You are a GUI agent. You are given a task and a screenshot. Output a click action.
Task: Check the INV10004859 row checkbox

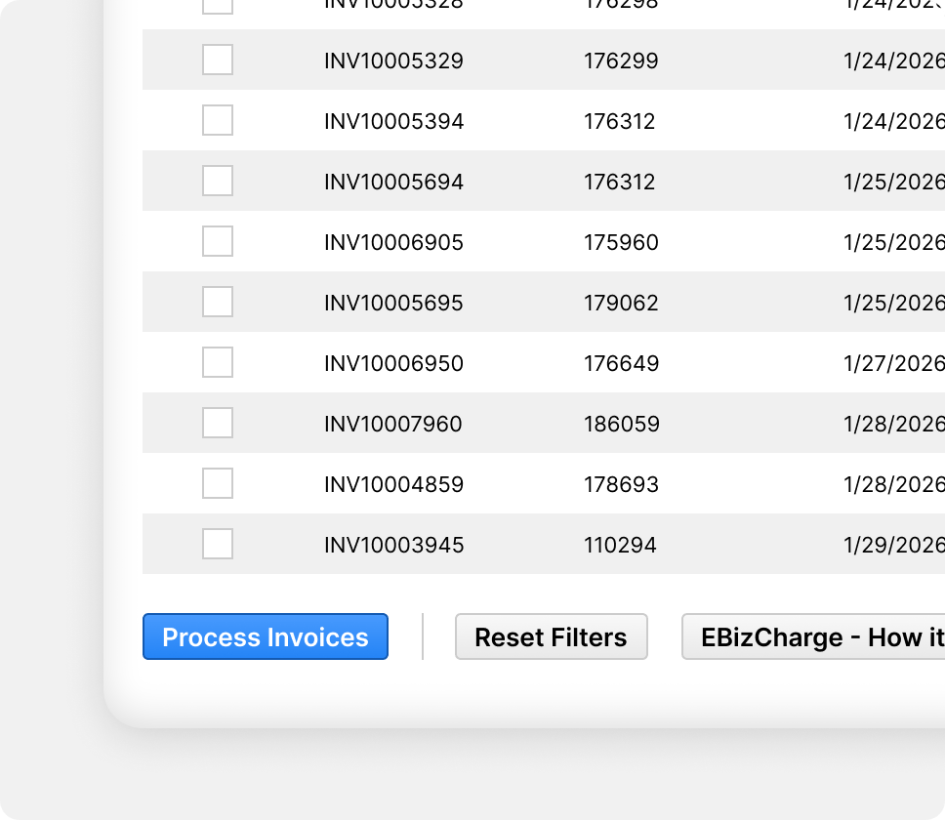pos(217,484)
